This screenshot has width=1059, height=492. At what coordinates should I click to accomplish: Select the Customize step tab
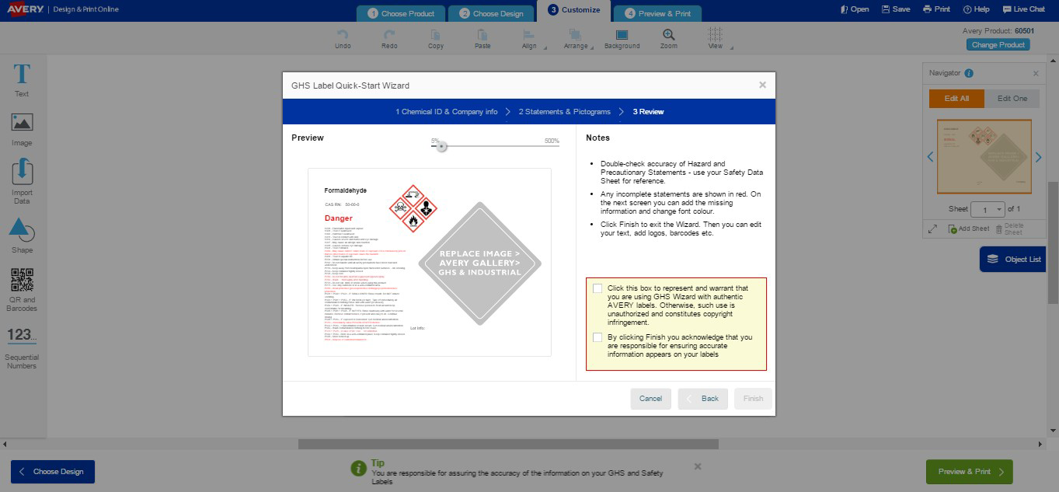573,10
